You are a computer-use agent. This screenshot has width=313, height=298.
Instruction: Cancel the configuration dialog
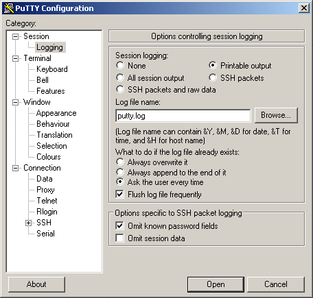[x=276, y=284]
